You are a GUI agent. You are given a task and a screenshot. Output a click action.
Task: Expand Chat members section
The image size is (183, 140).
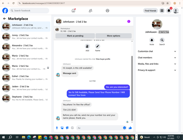[157, 58]
